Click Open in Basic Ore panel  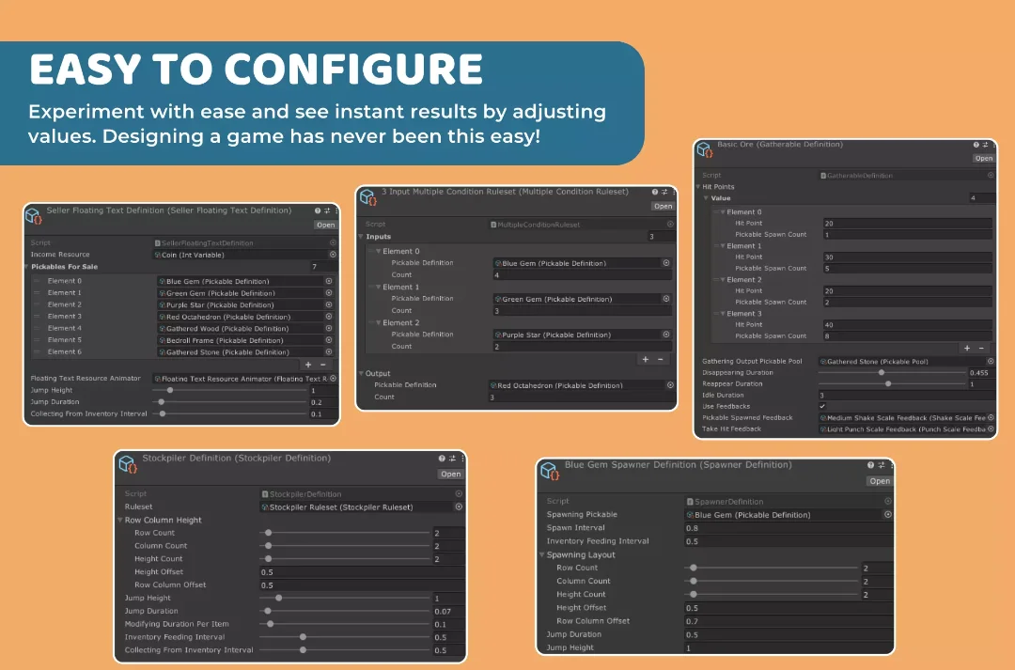[984, 158]
